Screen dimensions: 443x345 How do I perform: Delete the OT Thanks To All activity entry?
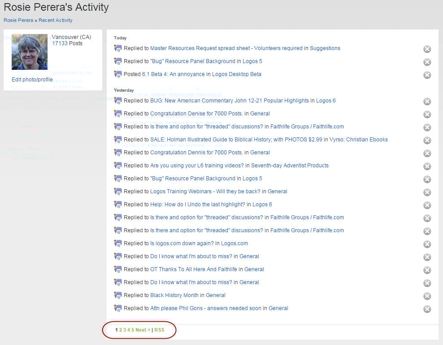(x=427, y=270)
